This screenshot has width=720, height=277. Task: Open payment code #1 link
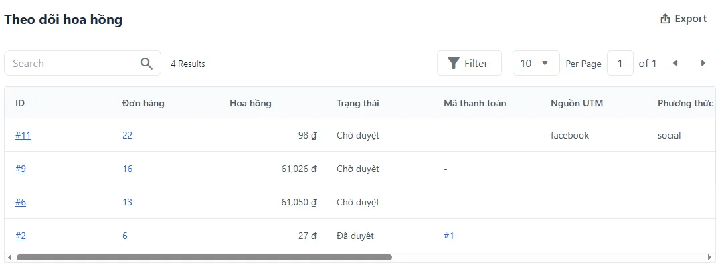[x=448, y=236]
